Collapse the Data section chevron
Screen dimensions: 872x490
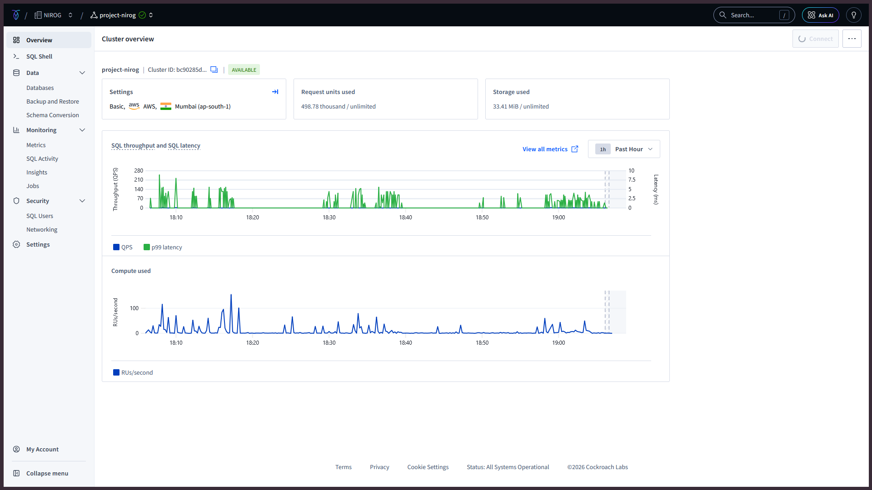[82, 73]
